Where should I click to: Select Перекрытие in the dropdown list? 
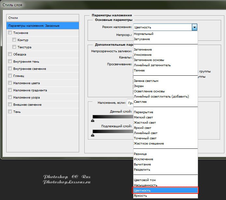tap(143, 112)
